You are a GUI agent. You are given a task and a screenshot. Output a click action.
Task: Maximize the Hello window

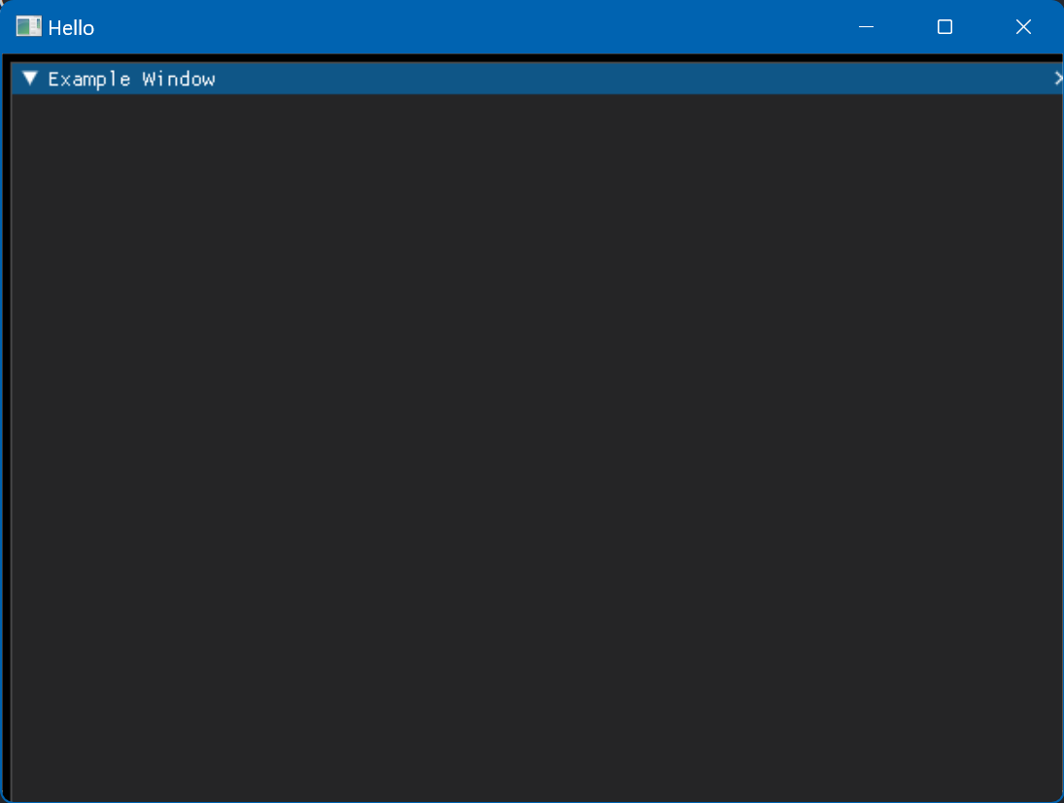[x=944, y=27]
